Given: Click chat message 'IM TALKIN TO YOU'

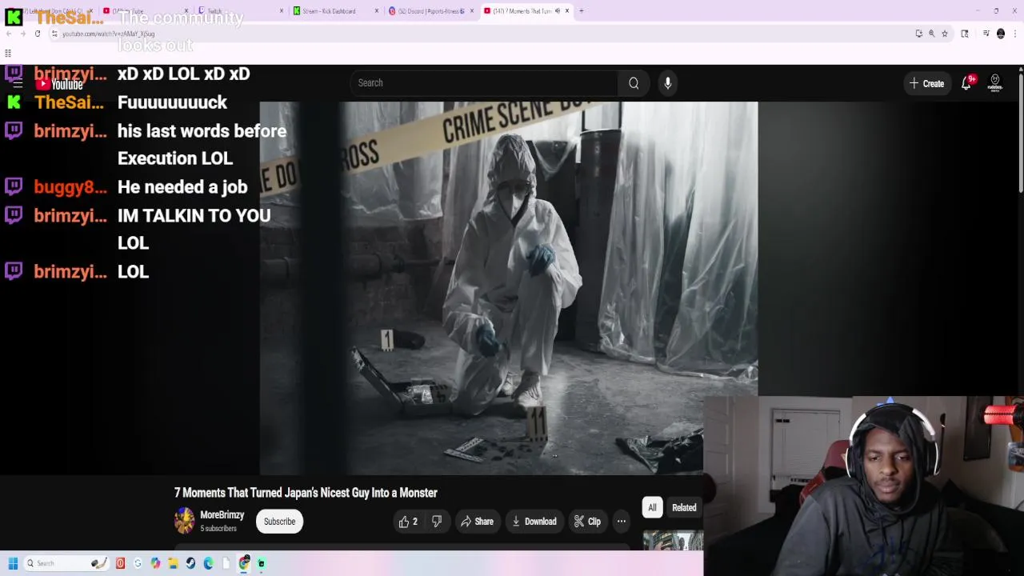Looking at the screenshot, I should click(x=194, y=216).
